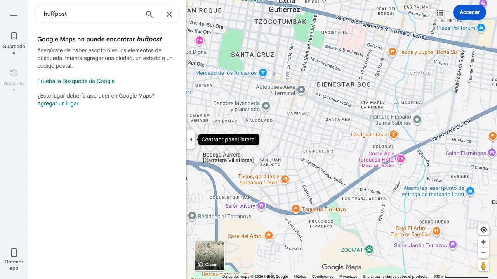Clear the huffpost search with the X
The width and height of the screenshot is (497, 279).
169,14
